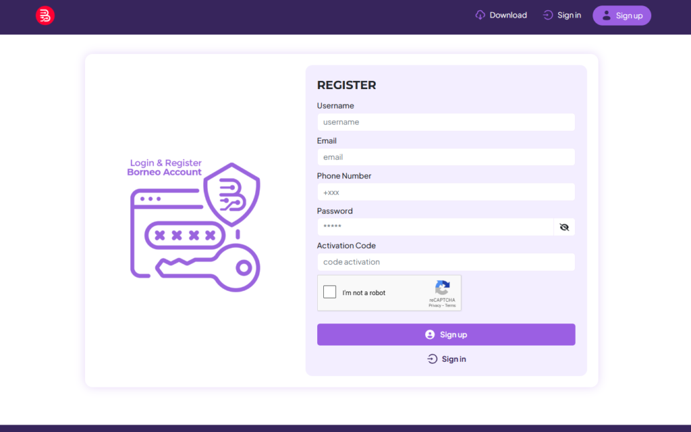This screenshot has width=691, height=432.
Task: Submit the form with purple Sign up button
Action: (446, 334)
